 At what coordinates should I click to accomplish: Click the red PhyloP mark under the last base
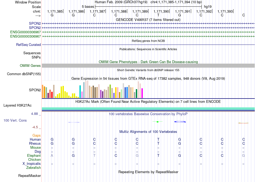[x=243, y=123]
